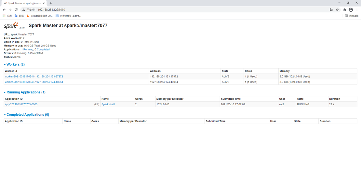The width and height of the screenshot is (361, 195).
Task: Open worker link ending 254.123-37972
Action: click(34, 77)
